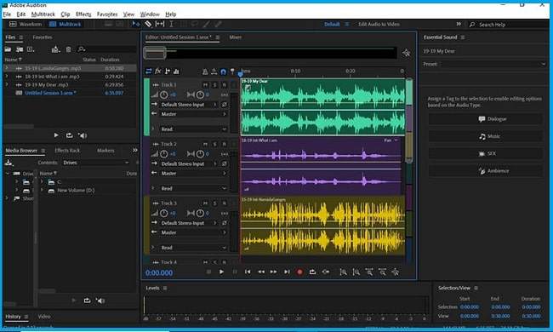Arm Track 1 for record (R)
Screen dimensions: 553x332
224,85
